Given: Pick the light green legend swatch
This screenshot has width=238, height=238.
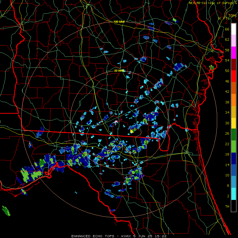Looking at the screenshot, I should pyautogui.click(x=234, y=147).
